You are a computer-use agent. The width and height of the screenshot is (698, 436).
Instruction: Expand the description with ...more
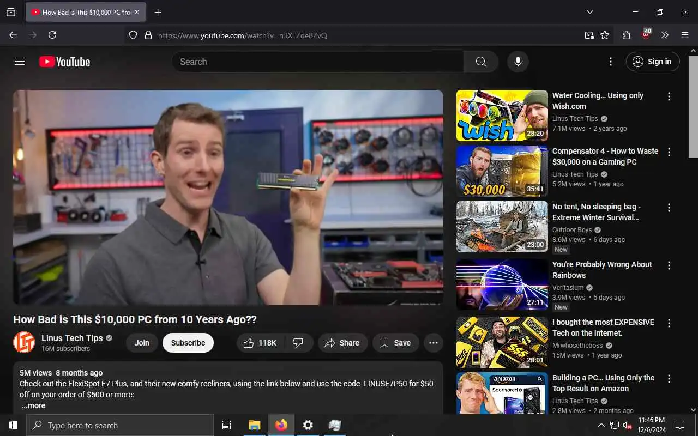click(x=33, y=405)
